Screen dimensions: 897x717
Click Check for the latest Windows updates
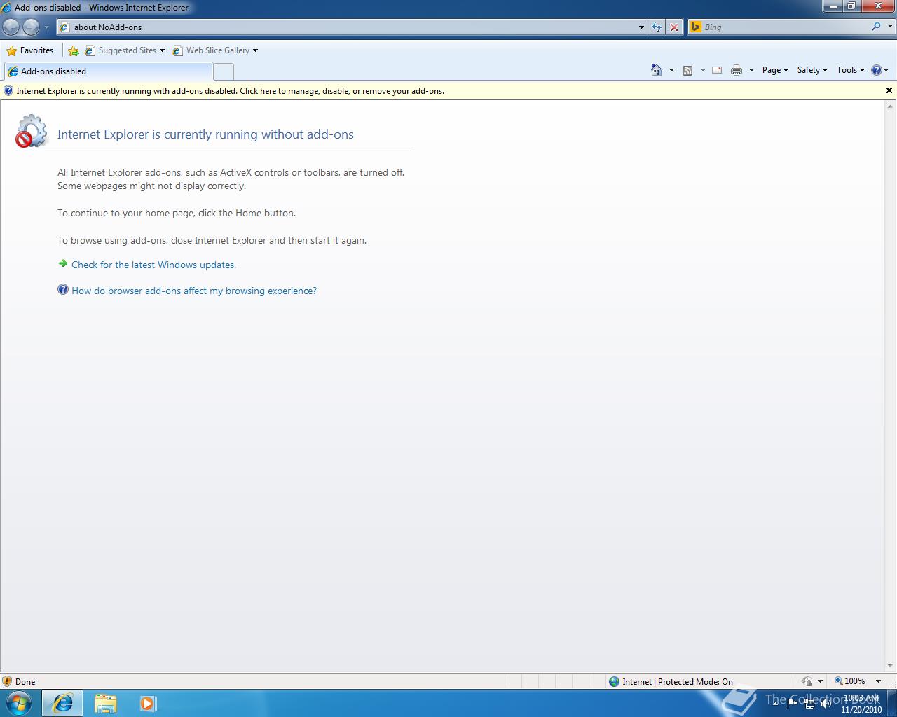pyautogui.click(x=153, y=265)
